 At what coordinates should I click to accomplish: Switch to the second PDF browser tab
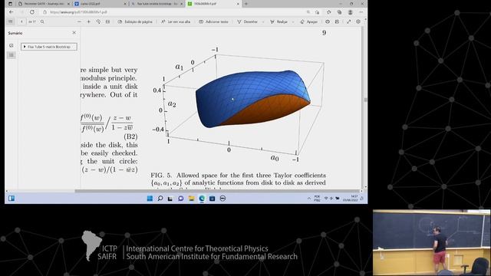coord(101,4)
